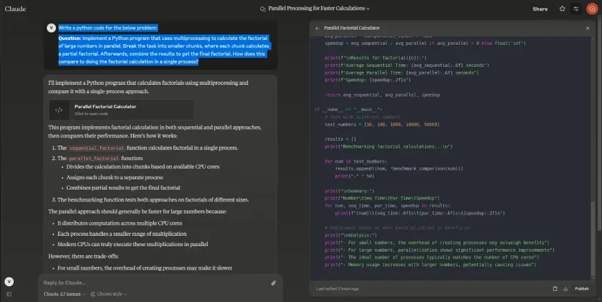Open the Parallel Factorial Calculator artifact card
Image resolution: width=602 pixels, height=302 pixels.
(x=121, y=110)
